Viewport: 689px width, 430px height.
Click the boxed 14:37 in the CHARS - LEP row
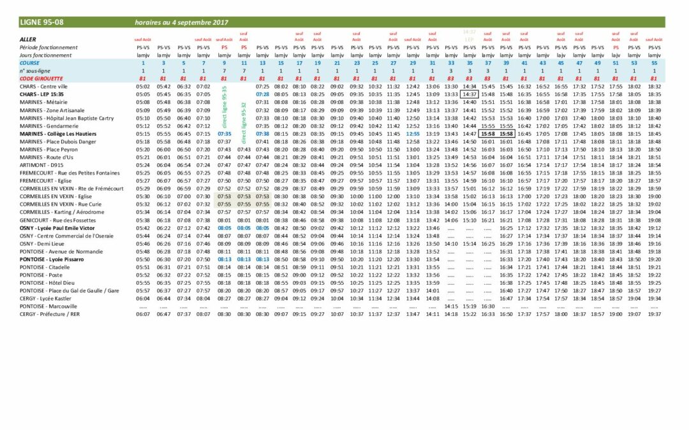[470, 95]
